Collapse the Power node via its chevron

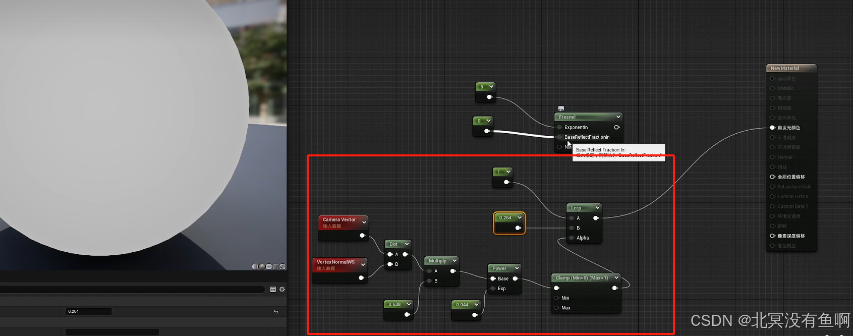[517, 268]
